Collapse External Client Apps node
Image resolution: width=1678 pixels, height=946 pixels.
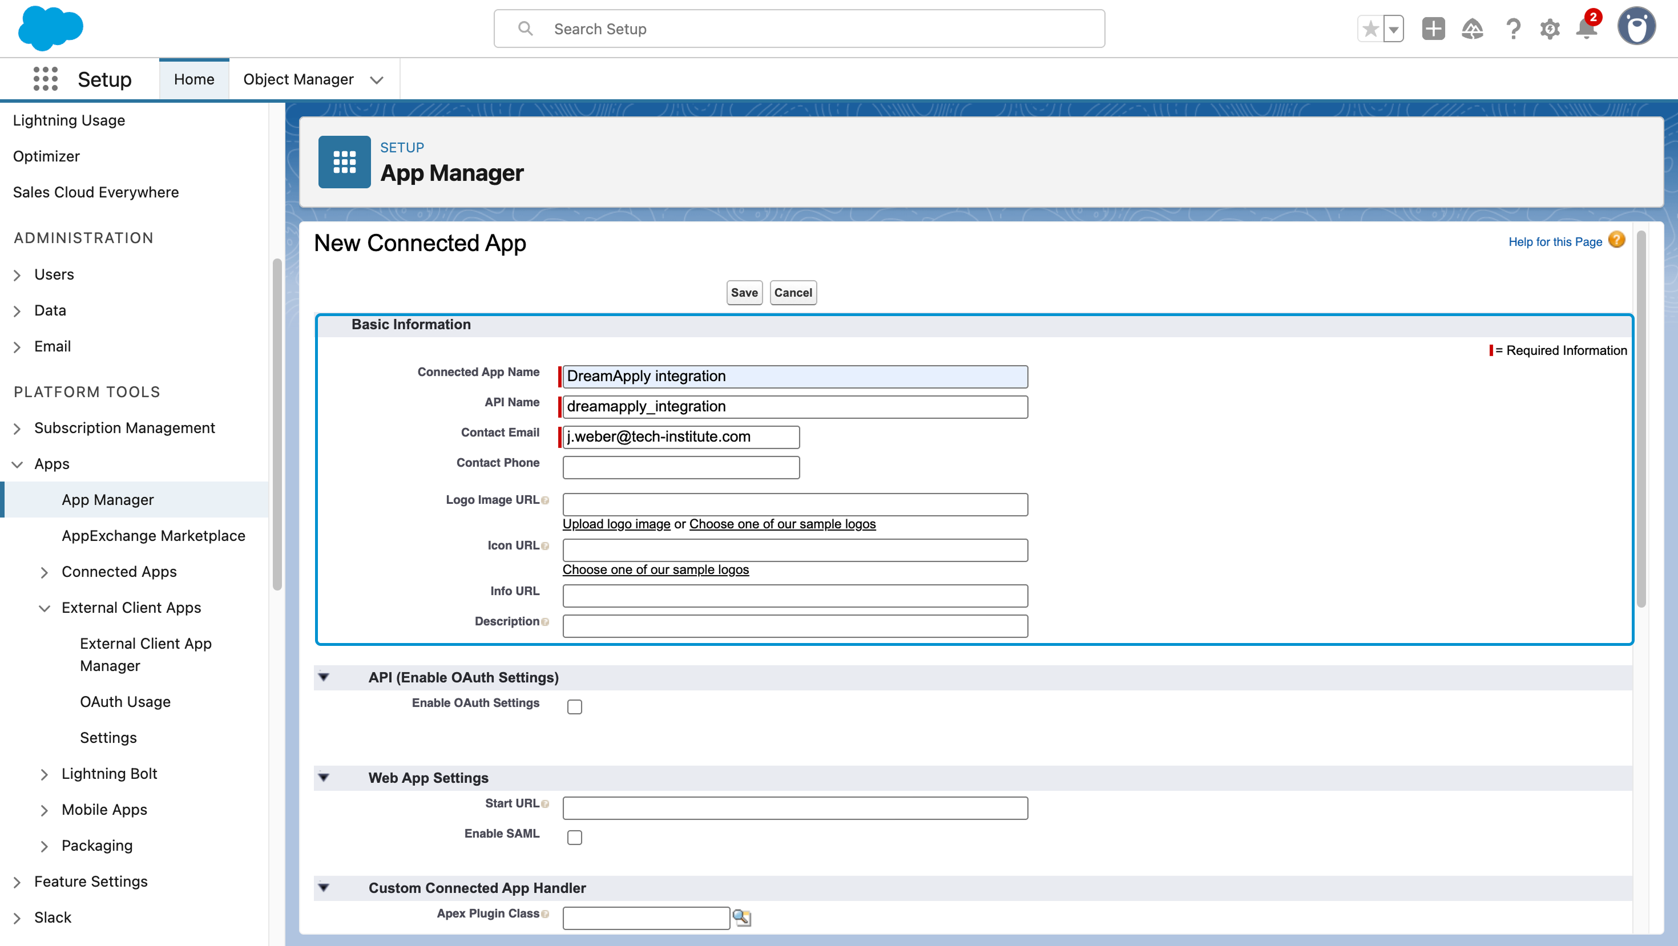pos(45,608)
